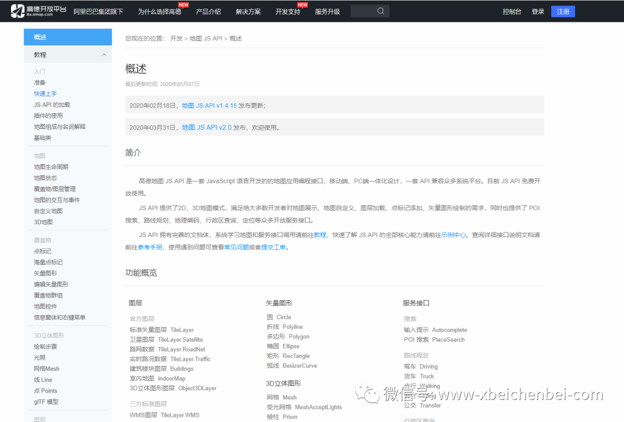Select 快速上手 in the left sidebar
This screenshot has height=422, width=624.
pyautogui.click(x=46, y=93)
